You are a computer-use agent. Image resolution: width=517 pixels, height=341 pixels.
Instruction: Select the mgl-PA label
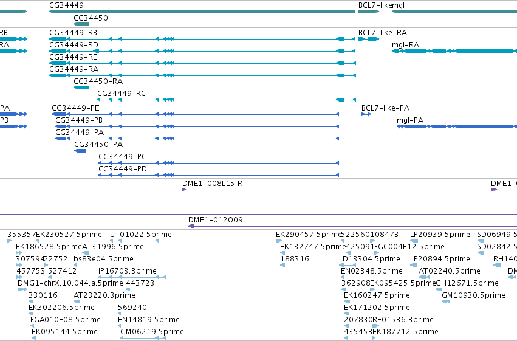pyautogui.click(x=410, y=120)
